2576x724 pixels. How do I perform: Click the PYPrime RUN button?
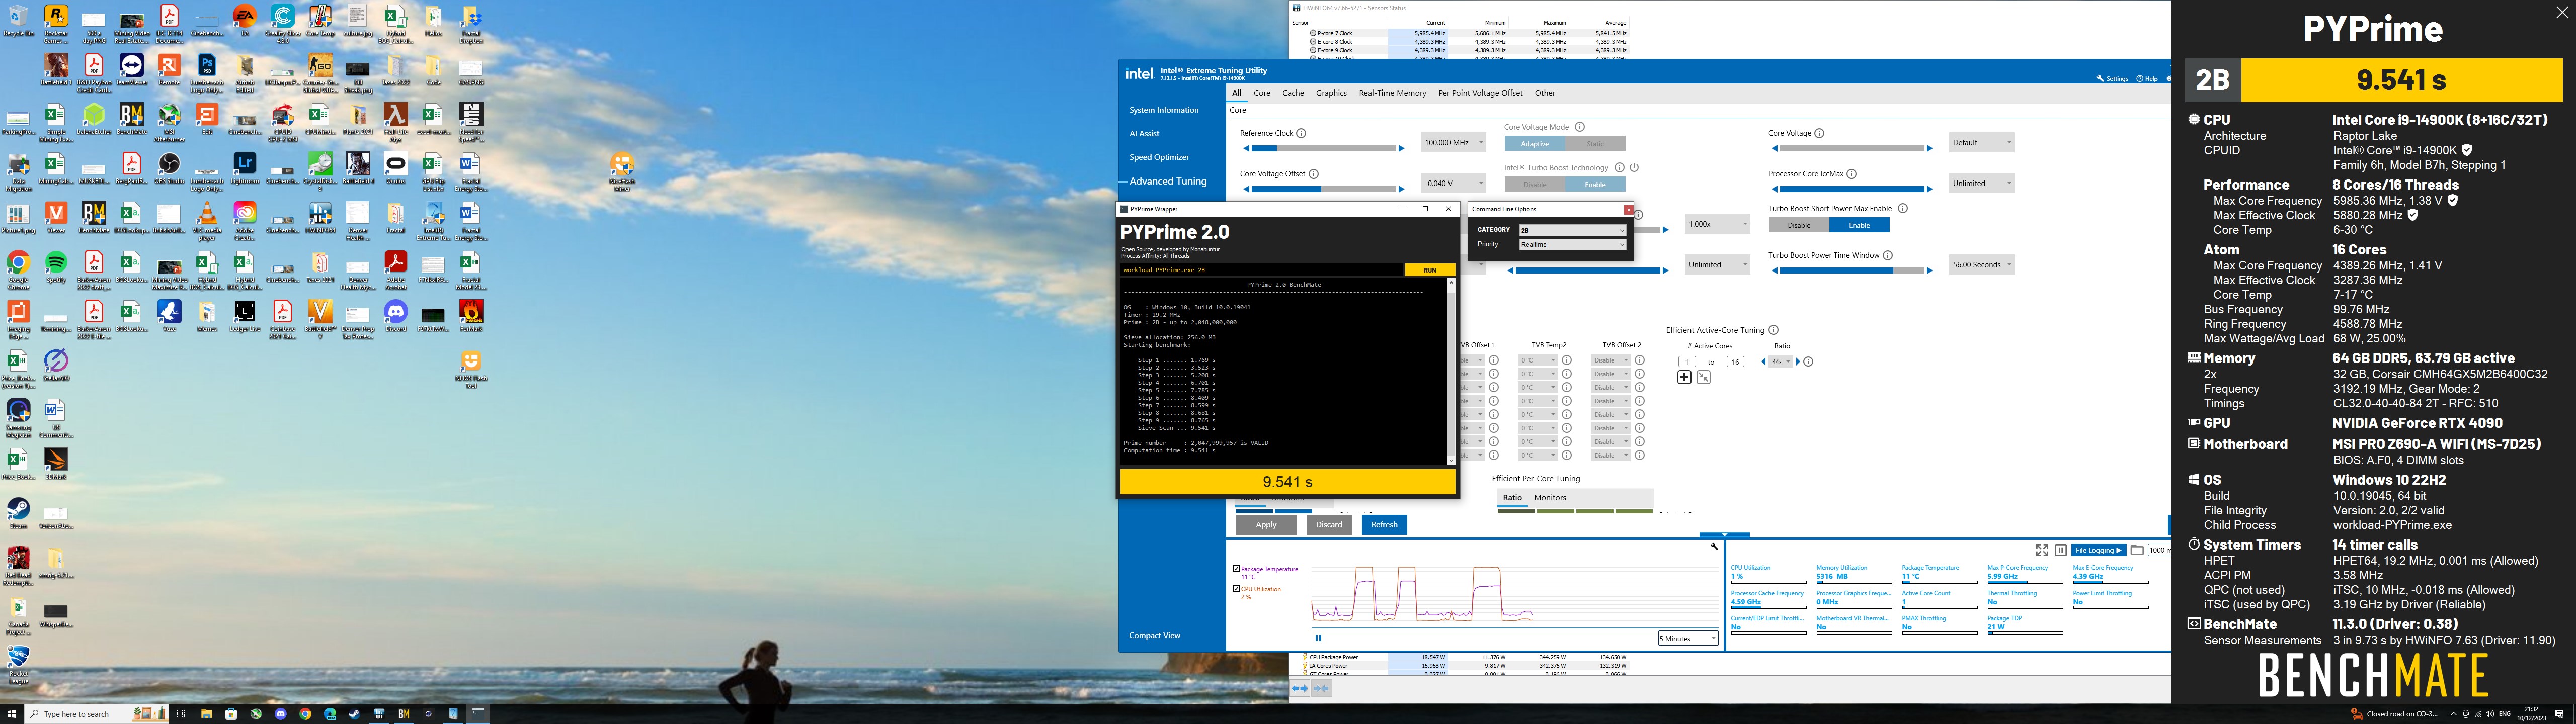coord(1430,270)
